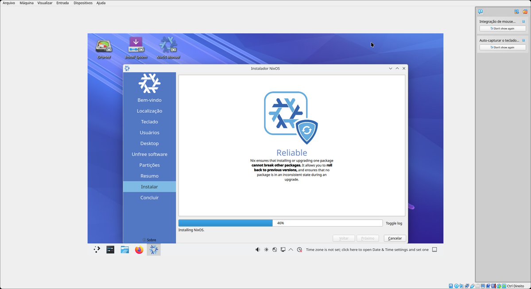Maximize the Instalador NixOS window
Screen dimensions: 531x289
click(397, 68)
